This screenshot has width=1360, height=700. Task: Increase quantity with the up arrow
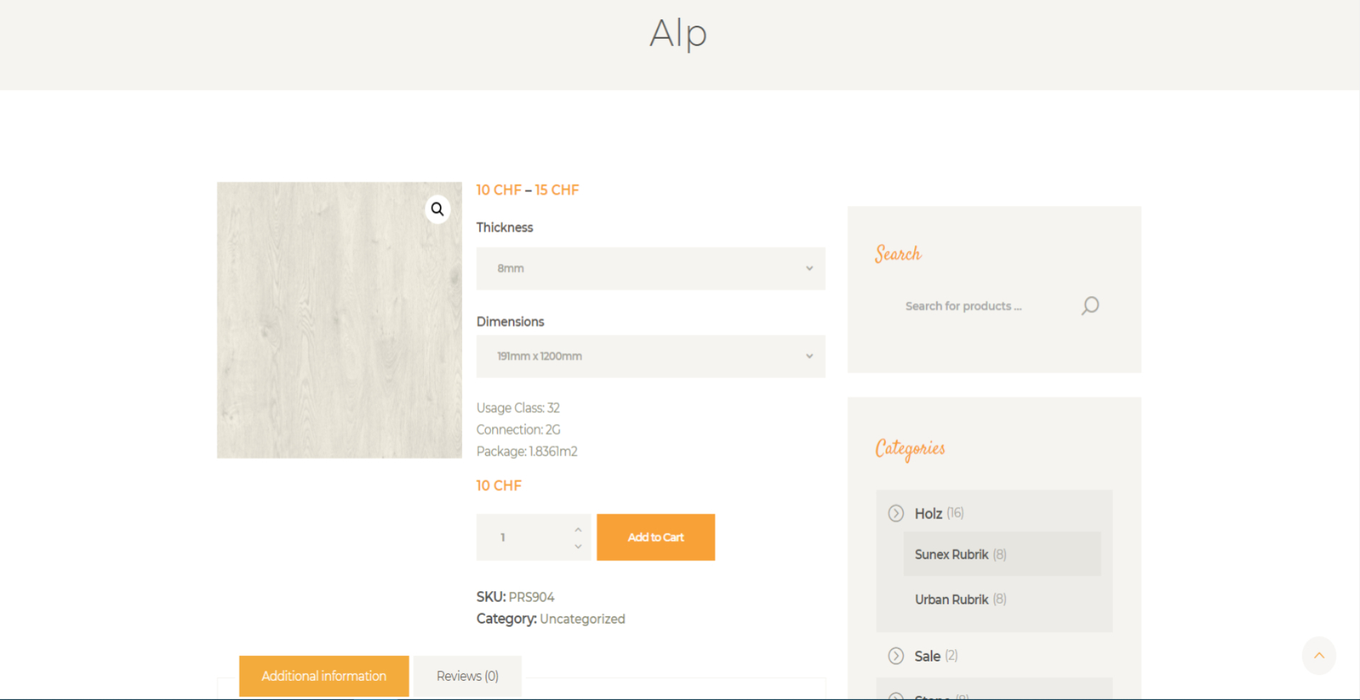point(578,530)
